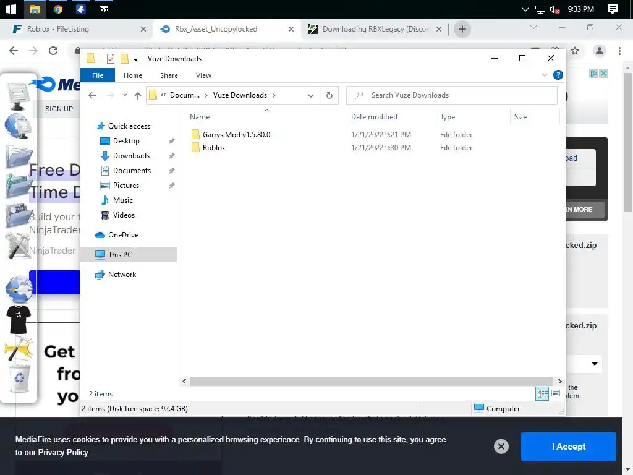This screenshot has width=633, height=475.
Task: Click the network icon in the system tray
Action: [x=540, y=9]
